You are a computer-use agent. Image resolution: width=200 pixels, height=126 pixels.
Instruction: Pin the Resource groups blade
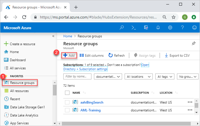(x=194, y=43)
